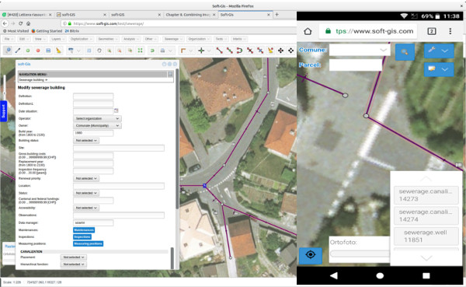The image size is (466, 287).
Task: Tap the Android recent apps square button
Action: pos(426,275)
